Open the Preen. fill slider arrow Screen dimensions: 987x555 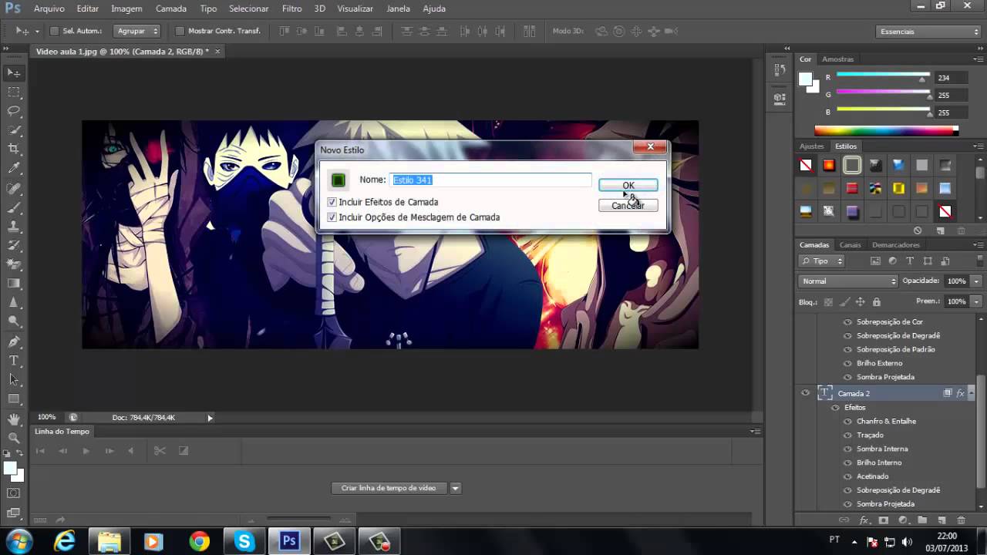pos(976,301)
